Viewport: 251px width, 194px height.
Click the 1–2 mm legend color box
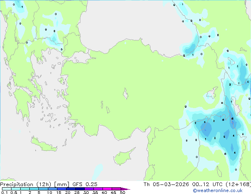[x=25, y=189]
